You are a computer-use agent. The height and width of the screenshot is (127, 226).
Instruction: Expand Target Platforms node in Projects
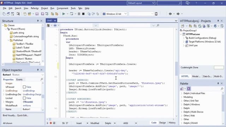[x=184, y=42]
